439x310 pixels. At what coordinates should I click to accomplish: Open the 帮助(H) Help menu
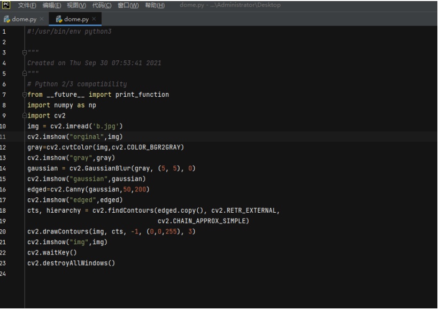155,5
